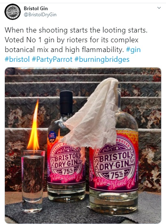Open the @BristolDryGin handle link

pyautogui.click(x=40, y=15)
